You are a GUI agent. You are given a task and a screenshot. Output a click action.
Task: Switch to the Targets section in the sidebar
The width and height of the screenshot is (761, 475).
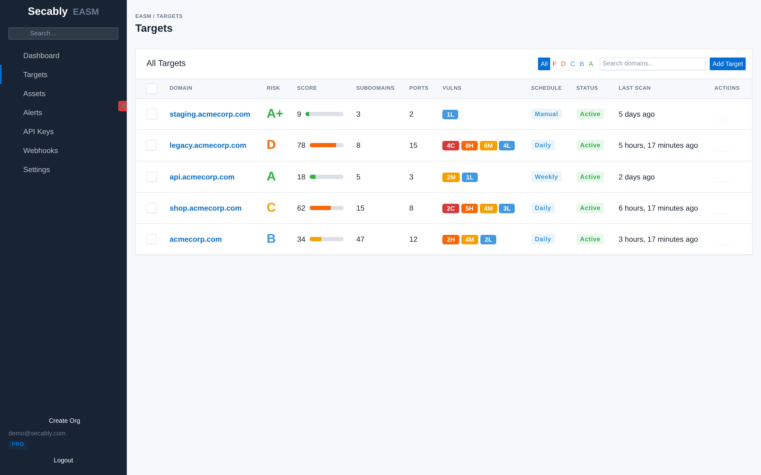pos(35,74)
